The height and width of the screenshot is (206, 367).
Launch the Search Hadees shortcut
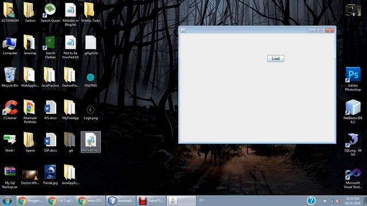coord(50,47)
